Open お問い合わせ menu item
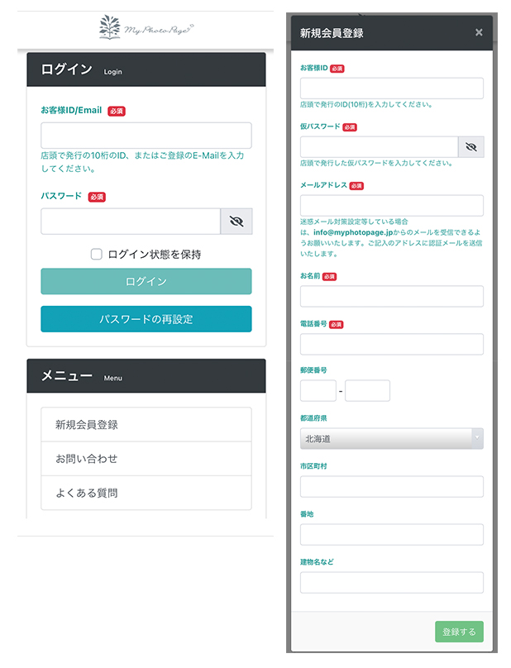Viewport: 511px width, 668px height. click(x=146, y=459)
